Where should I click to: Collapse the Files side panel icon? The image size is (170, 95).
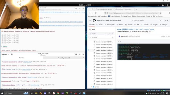click(x=90, y=30)
